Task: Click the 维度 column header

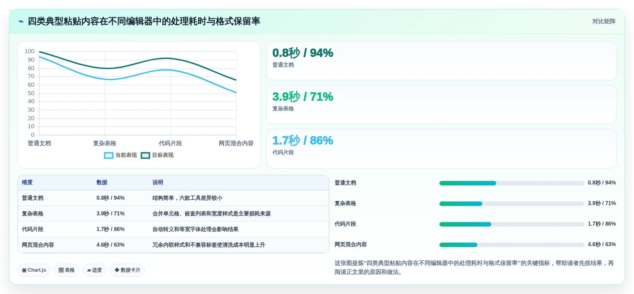Action: [27, 182]
